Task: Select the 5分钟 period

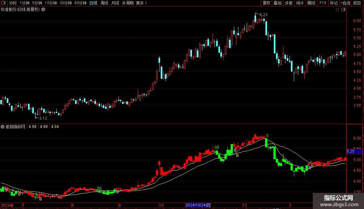Action: (37, 3)
